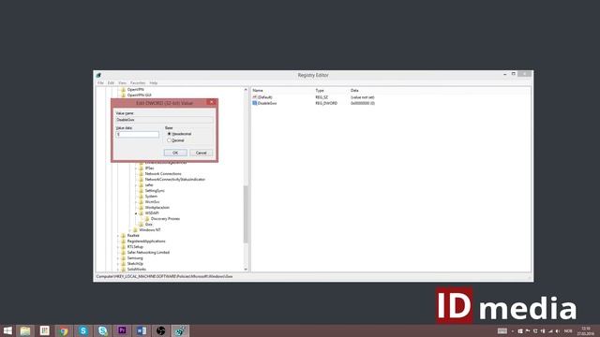600x337 pixels.
Task: Expand the Windows NT key
Action: coord(130,230)
